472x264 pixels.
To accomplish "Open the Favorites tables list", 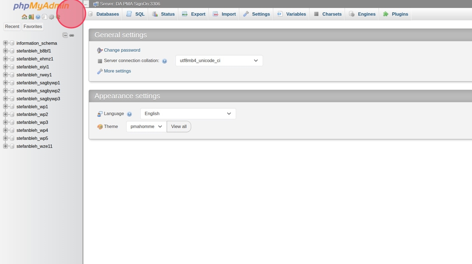I will (32, 27).
